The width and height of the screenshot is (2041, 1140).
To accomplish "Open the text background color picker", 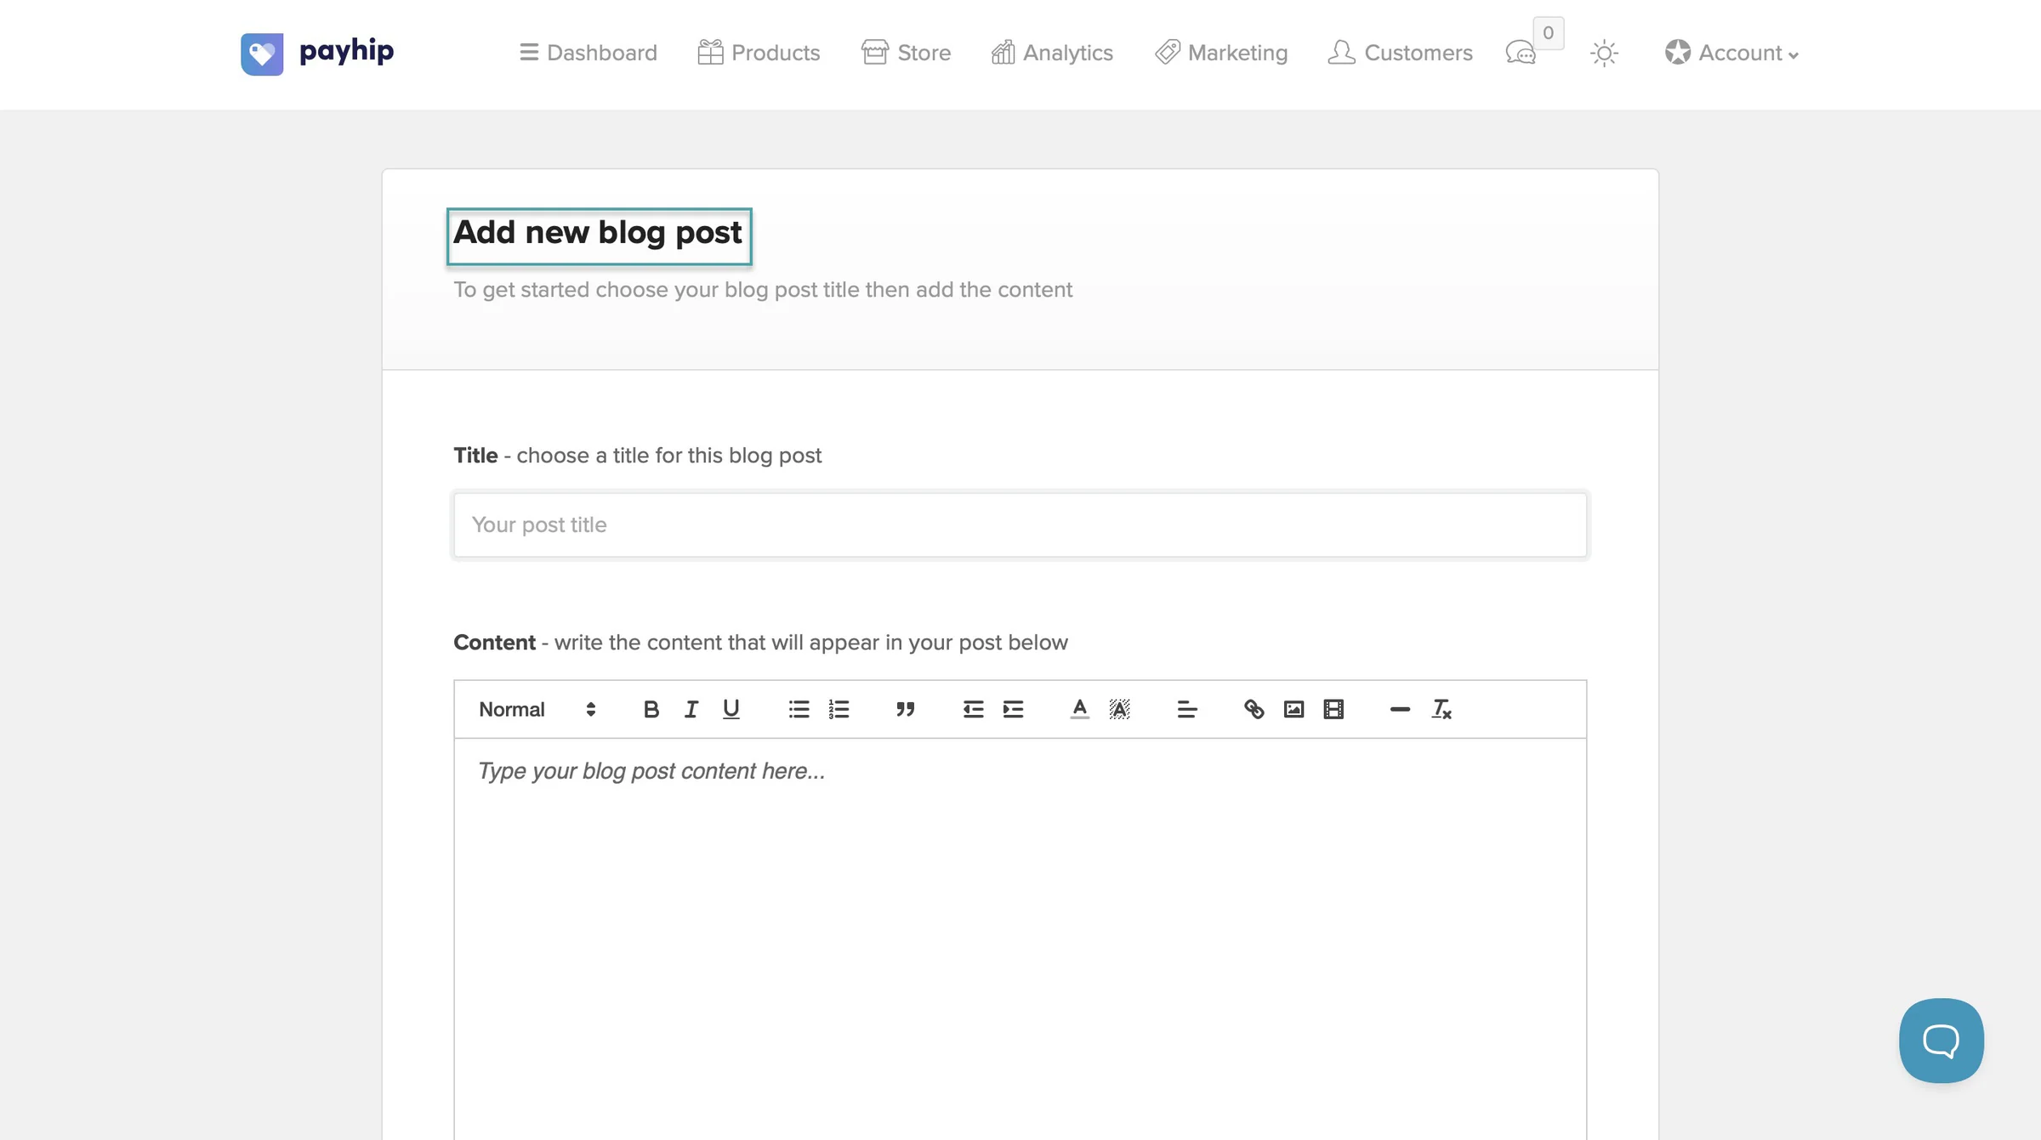I will pos(1119,709).
